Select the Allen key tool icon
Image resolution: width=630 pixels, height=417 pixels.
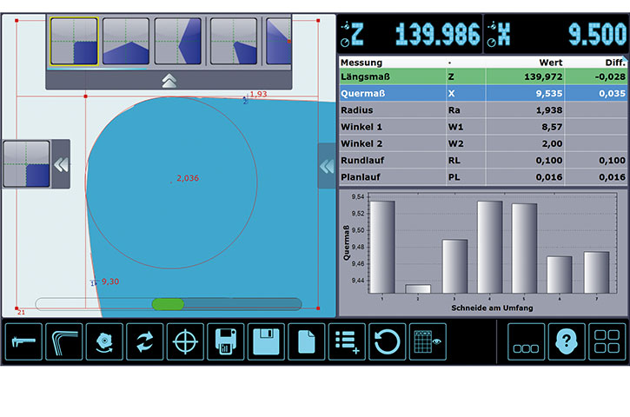pos(64,342)
